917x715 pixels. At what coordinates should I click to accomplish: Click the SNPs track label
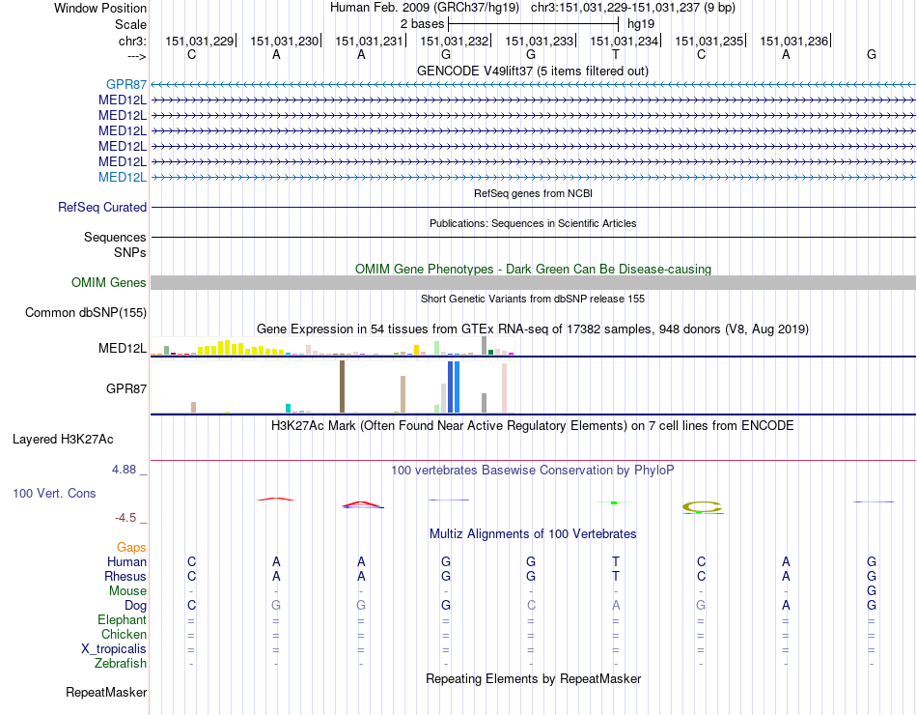[x=130, y=252]
